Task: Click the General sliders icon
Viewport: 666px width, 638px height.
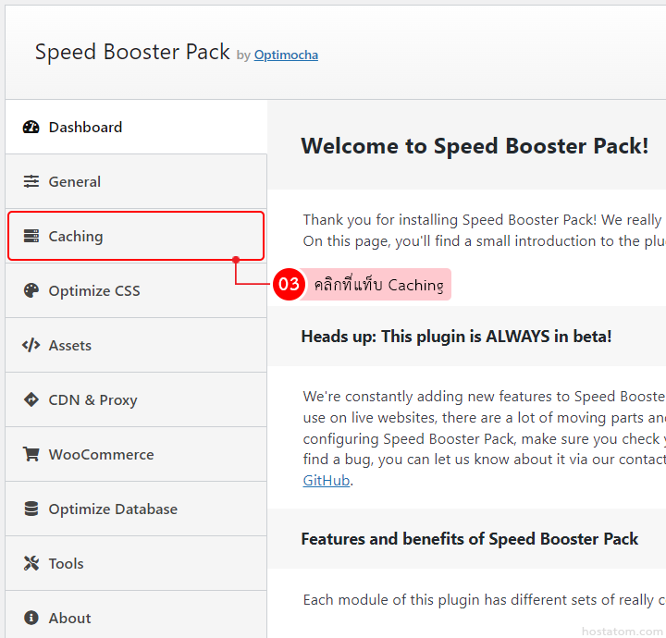Action: 31,182
